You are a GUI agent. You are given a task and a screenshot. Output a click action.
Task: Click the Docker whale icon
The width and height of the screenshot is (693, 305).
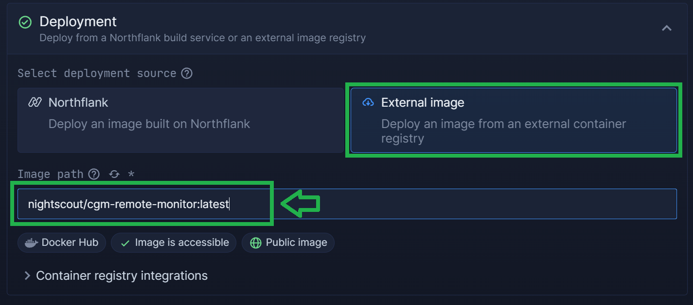31,242
